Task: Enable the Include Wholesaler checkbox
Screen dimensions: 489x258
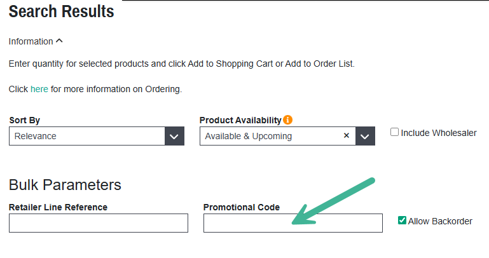Action: click(x=395, y=132)
